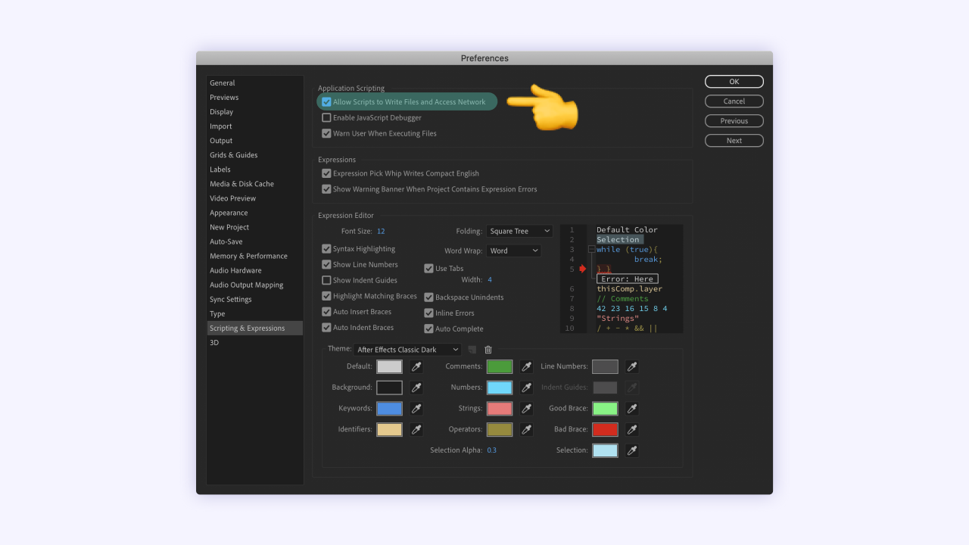Click the Cancel button

(734, 101)
